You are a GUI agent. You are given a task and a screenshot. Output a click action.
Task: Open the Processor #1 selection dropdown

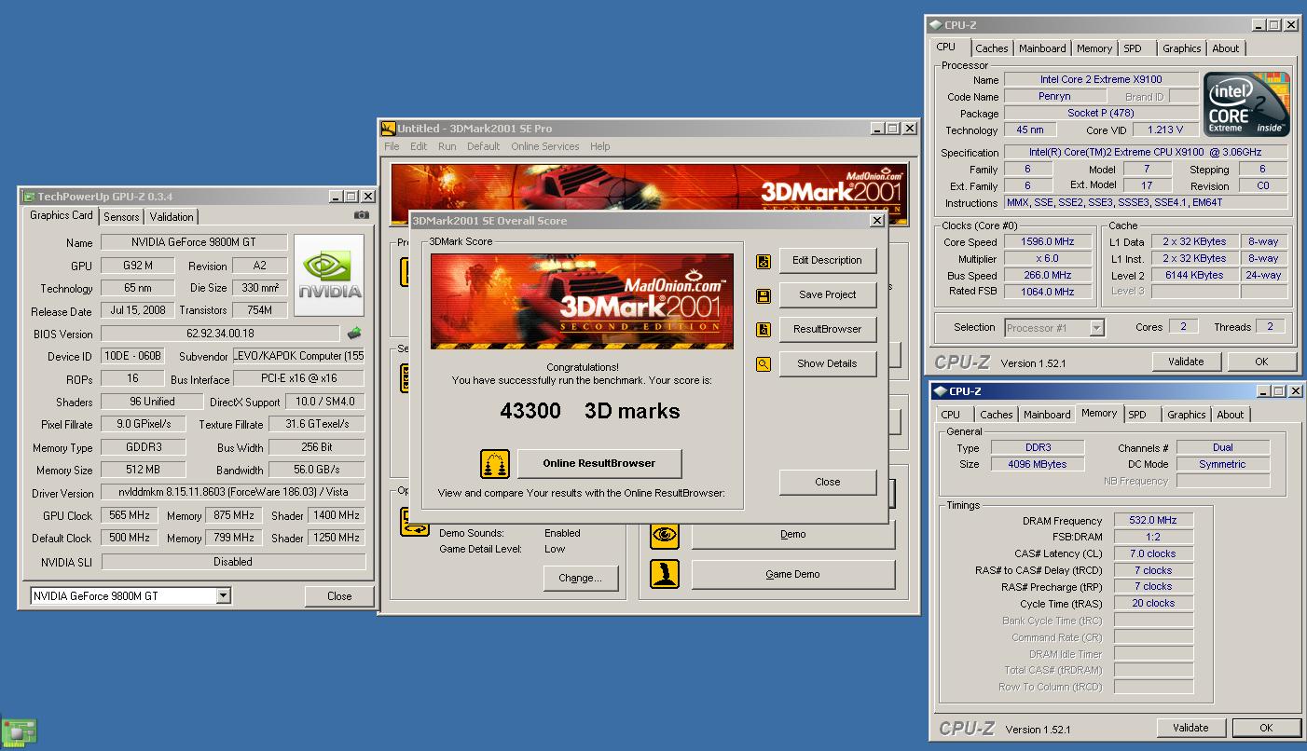coord(1096,327)
